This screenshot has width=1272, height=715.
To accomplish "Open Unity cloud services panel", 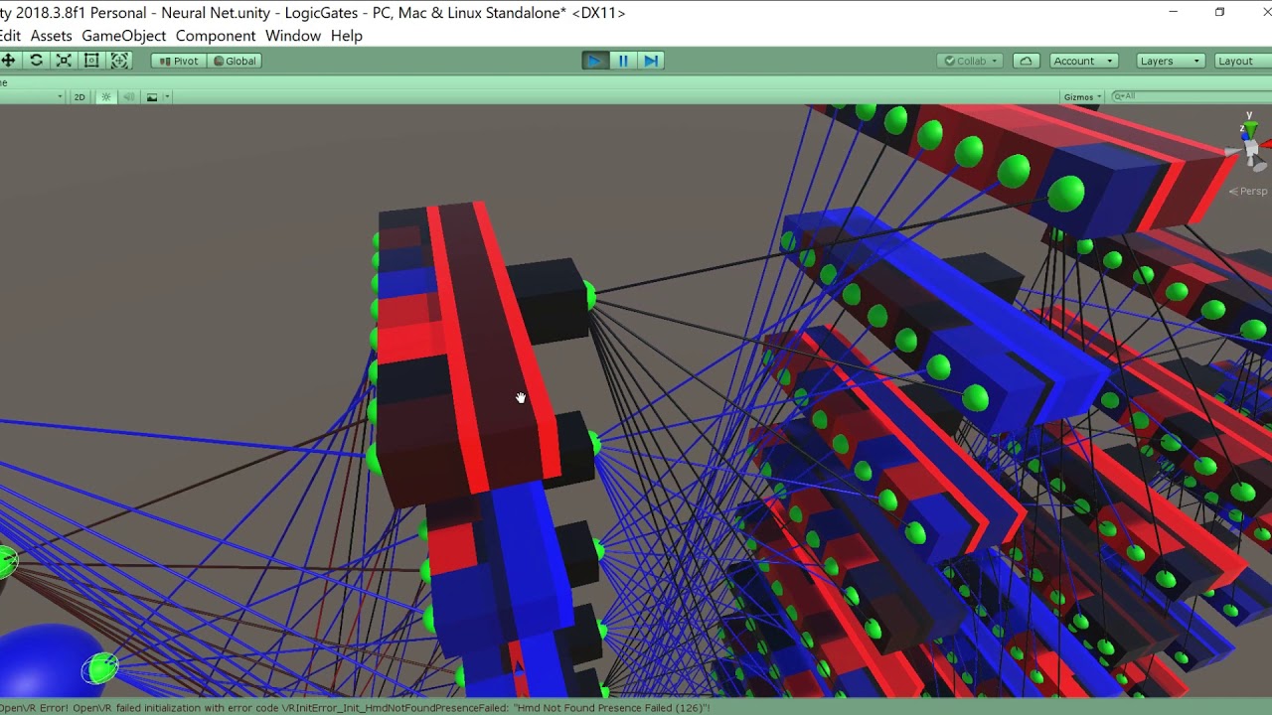I will tap(1026, 61).
